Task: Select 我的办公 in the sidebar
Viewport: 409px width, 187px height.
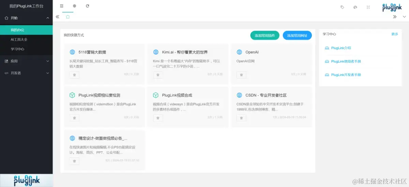Action: [26, 30]
